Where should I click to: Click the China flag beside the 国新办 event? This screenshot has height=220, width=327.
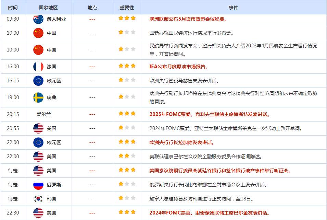[38, 33]
